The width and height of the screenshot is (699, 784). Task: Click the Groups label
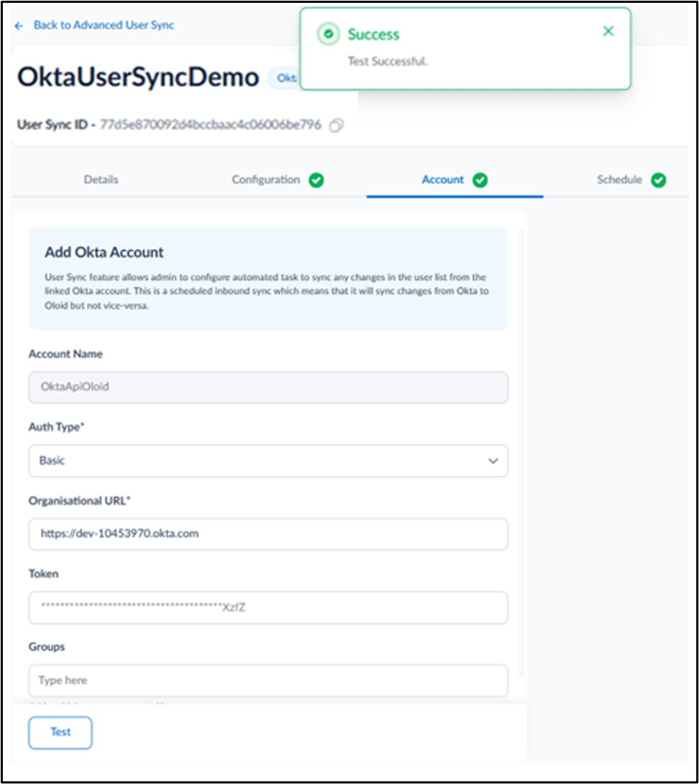coord(47,647)
